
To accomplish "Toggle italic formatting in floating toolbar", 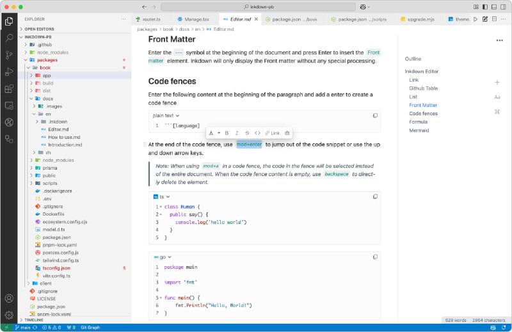I will [237, 133].
